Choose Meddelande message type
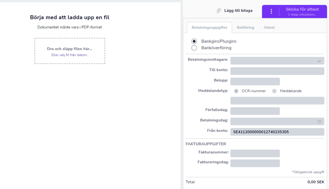The width and height of the screenshot is (329, 189). click(x=274, y=91)
